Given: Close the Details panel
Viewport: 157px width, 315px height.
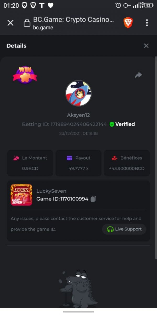Looking at the screenshot, I should pos(146,46).
